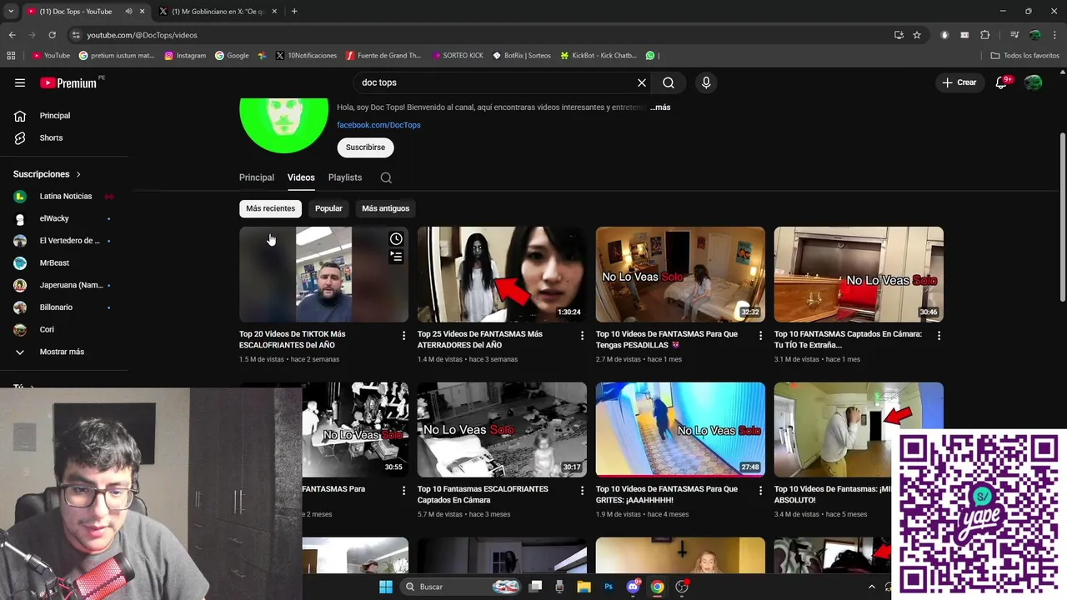This screenshot has height=600, width=1067.
Task: Open options for PESADILLAS video
Action: [x=760, y=335]
